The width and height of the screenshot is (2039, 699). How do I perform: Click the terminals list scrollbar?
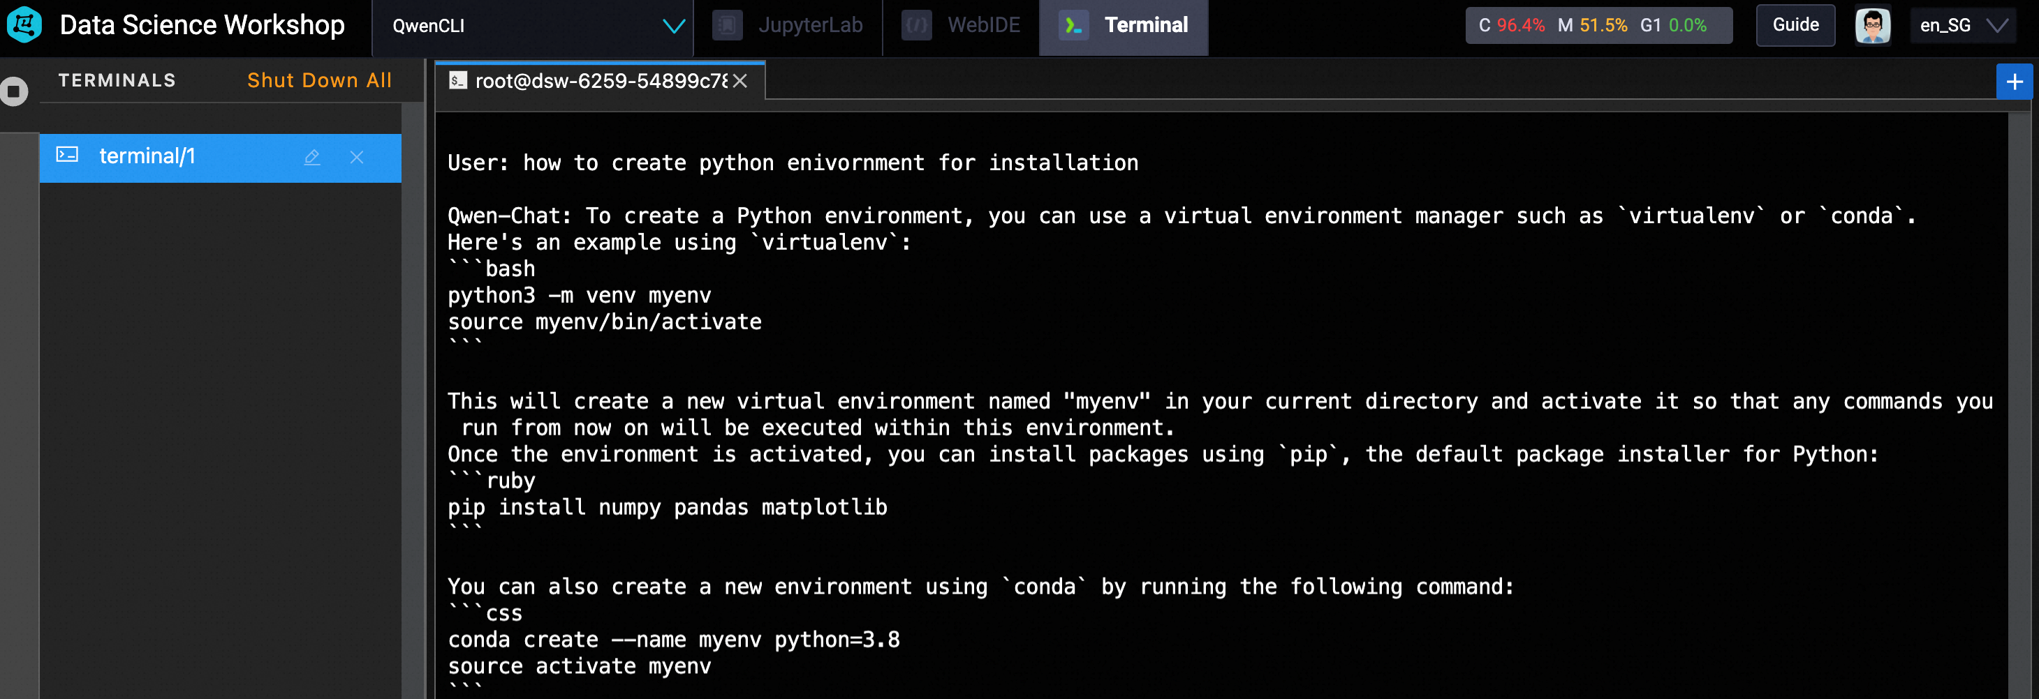[x=413, y=400]
